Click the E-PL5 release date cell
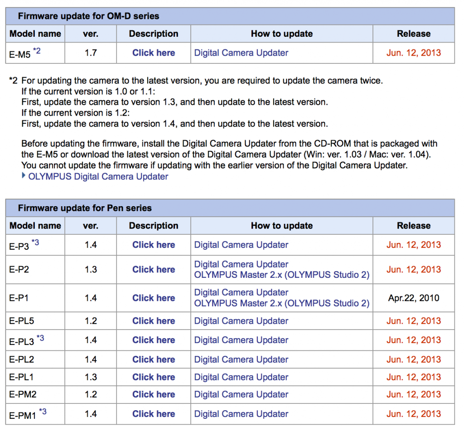This screenshot has height=427, width=464. [x=414, y=320]
